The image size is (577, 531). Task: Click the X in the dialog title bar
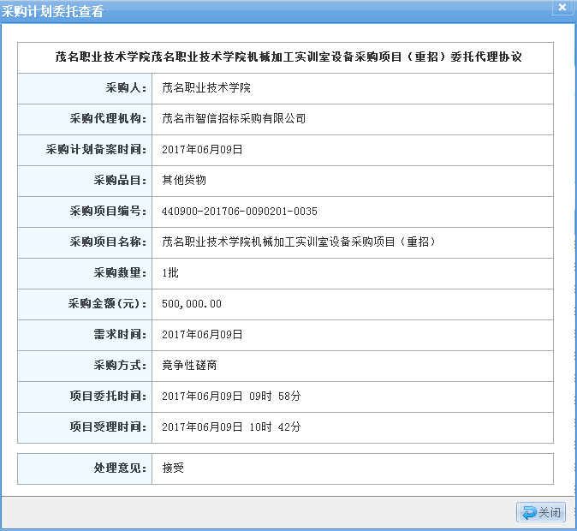pos(562,8)
